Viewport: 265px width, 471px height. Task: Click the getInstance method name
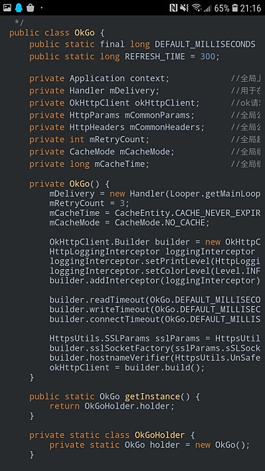pos(152,397)
